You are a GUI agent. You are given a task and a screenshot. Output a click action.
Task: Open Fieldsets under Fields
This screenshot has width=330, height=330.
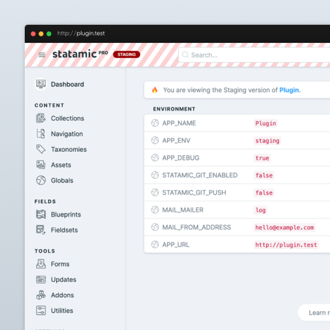tap(64, 230)
